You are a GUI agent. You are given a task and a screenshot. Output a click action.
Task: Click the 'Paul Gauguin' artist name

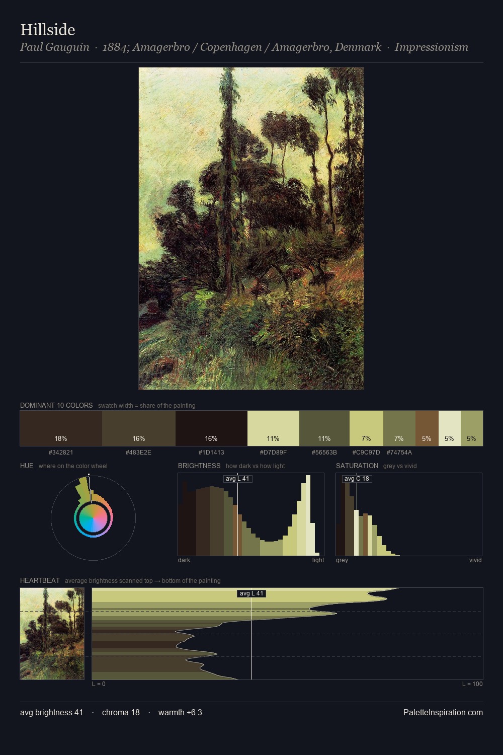click(x=55, y=47)
